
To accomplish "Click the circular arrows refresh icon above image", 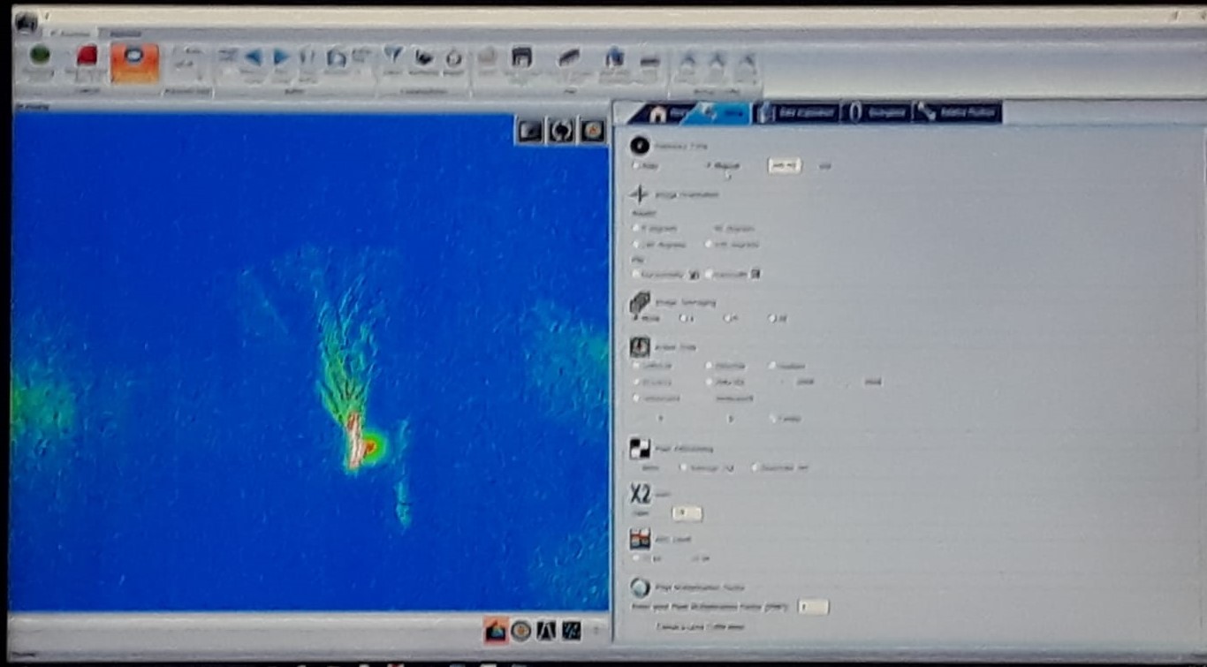I will coord(561,131).
